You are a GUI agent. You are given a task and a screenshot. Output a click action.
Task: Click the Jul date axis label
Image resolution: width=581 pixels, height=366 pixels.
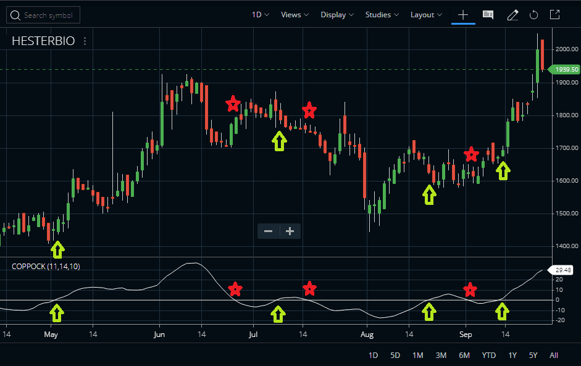[x=253, y=335]
